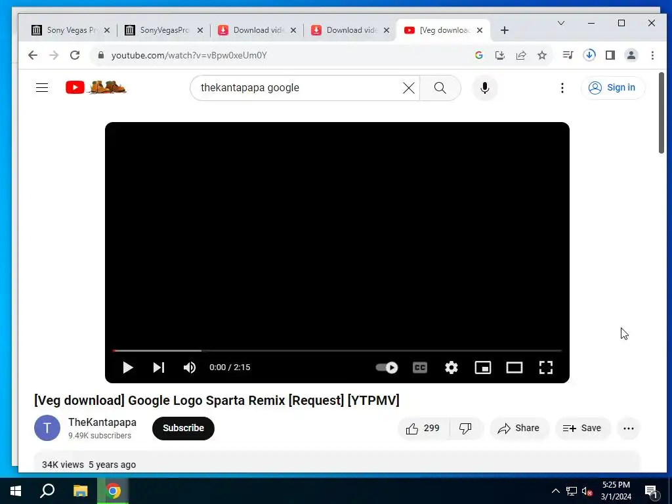
Task: Like the video
Action: click(423, 428)
